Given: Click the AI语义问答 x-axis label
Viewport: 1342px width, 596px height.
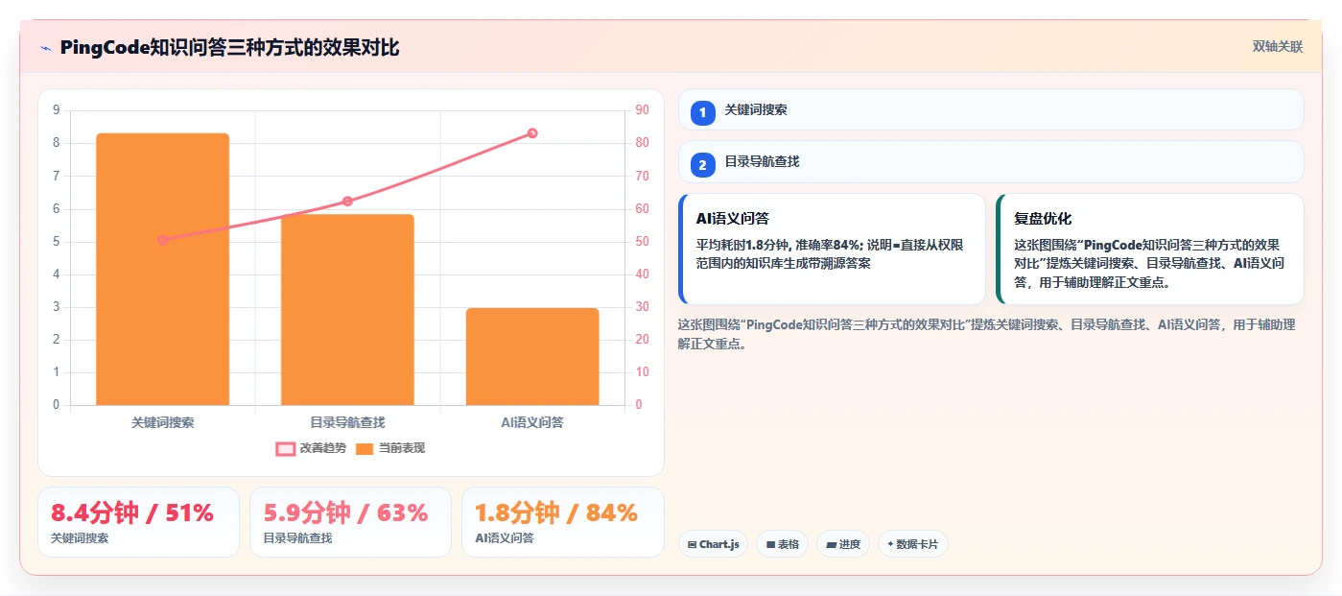Looking at the screenshot, I should tap(532, 422).
